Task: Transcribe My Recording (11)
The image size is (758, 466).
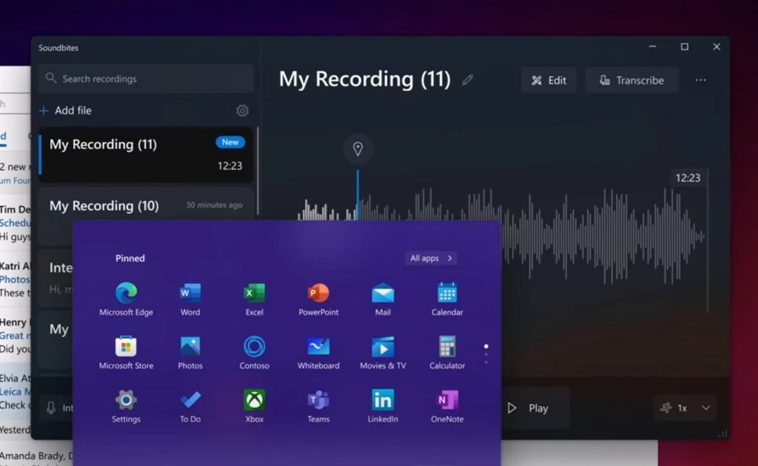Action: [632, 80]
